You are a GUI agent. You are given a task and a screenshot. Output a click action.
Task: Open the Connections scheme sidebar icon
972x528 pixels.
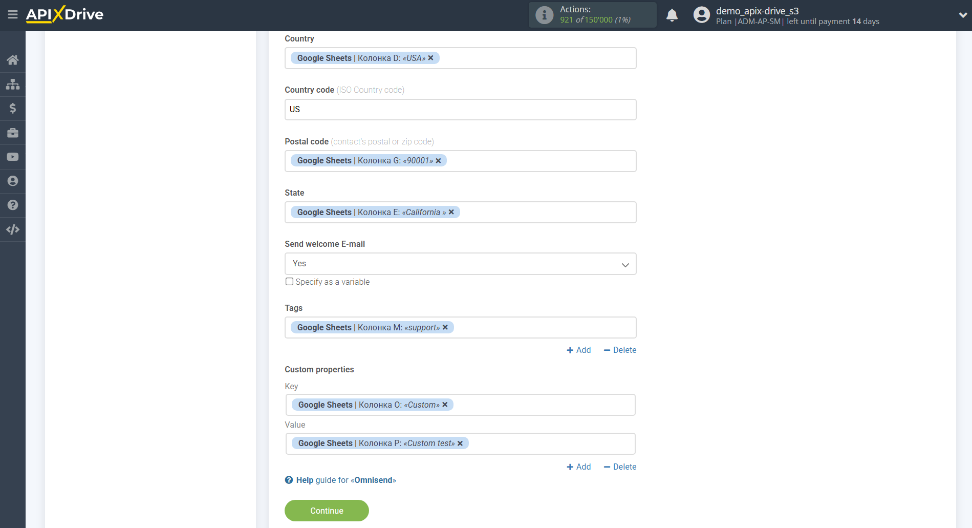tap(13, 84)
